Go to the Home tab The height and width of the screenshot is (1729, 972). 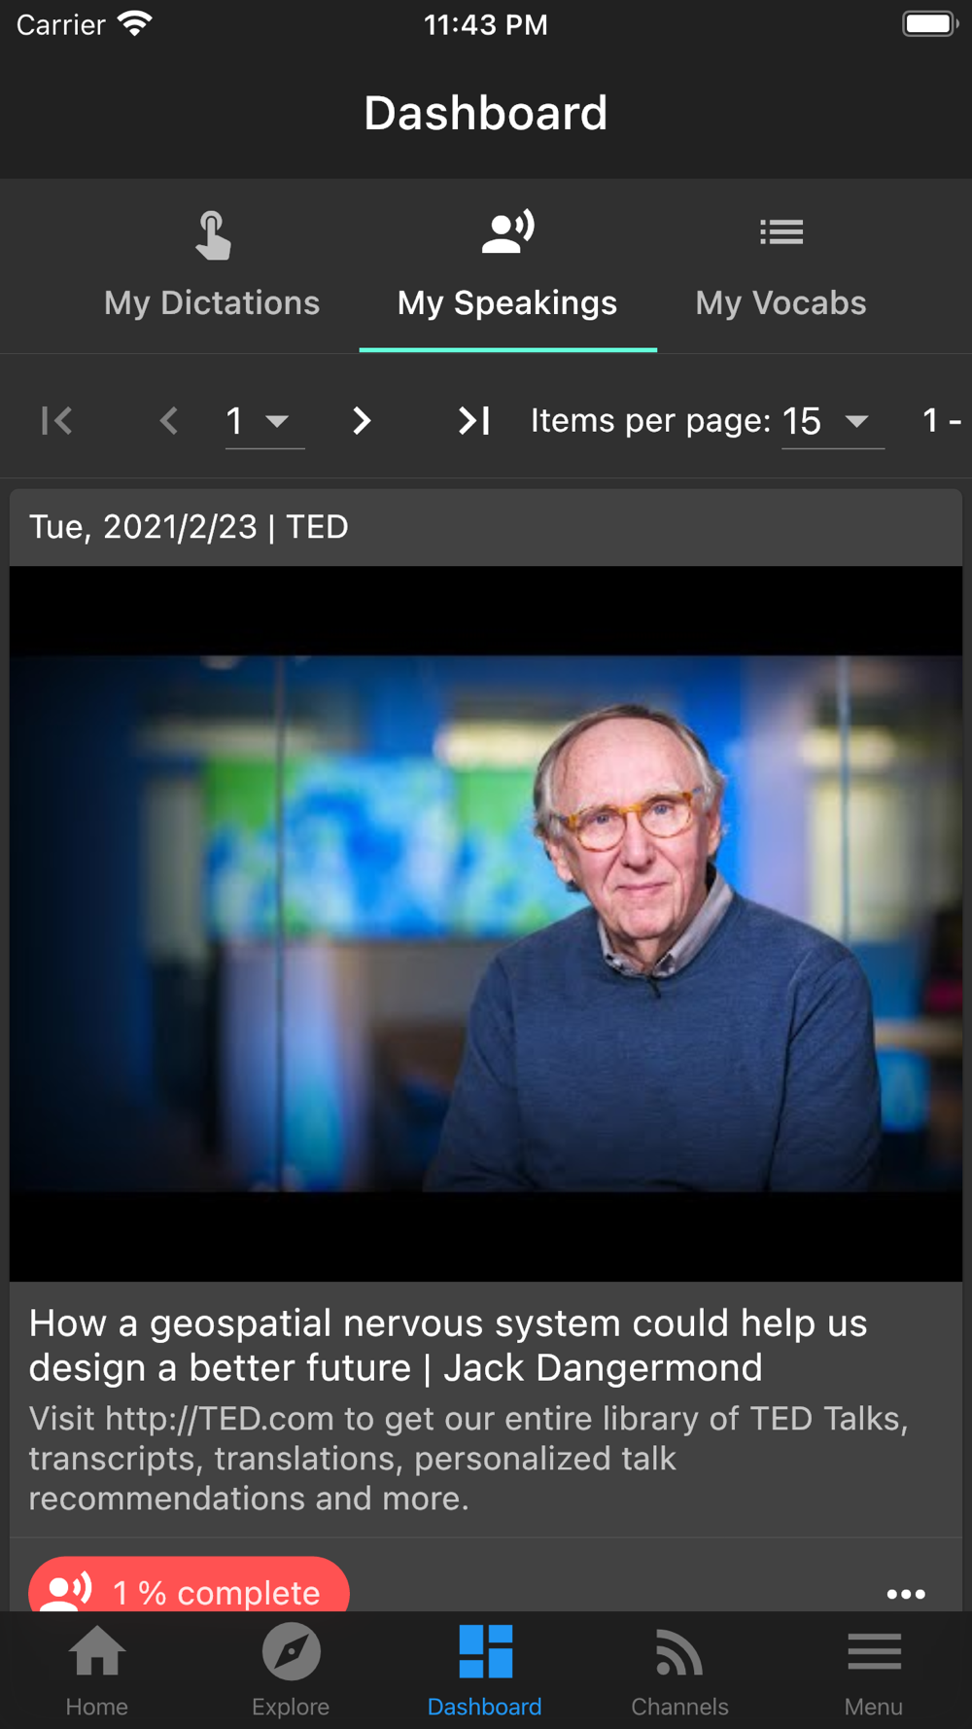[97, 1671]
